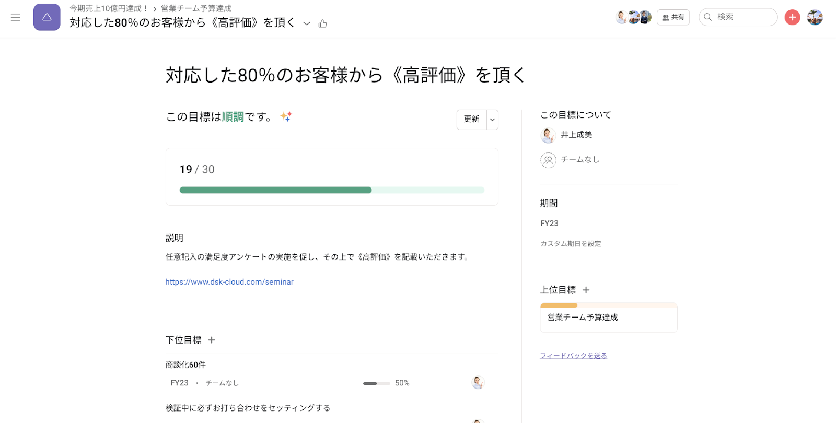The height and width of the screenshot is (423, 836).
Task: Open the dropdown arrow beside 更新
Action: pos(492,120)
